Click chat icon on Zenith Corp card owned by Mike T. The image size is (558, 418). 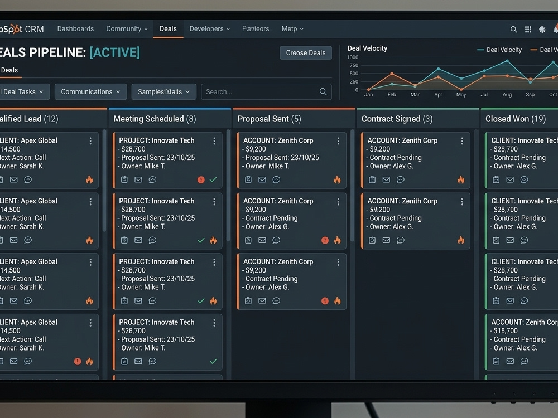coord(277,179)
